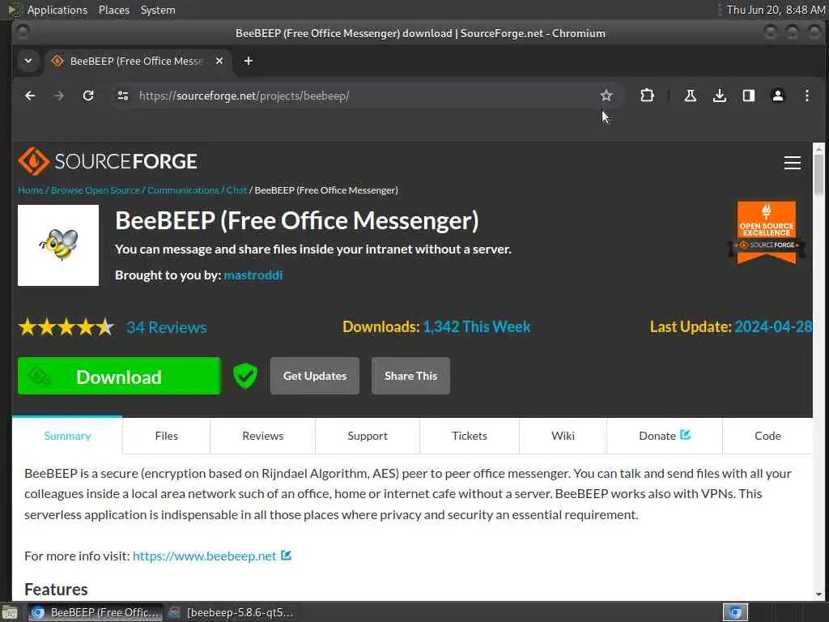Viewport: 829px width, 622px height.
Task: Toggle the browser side panel
Action: click(x=748, y=96)
